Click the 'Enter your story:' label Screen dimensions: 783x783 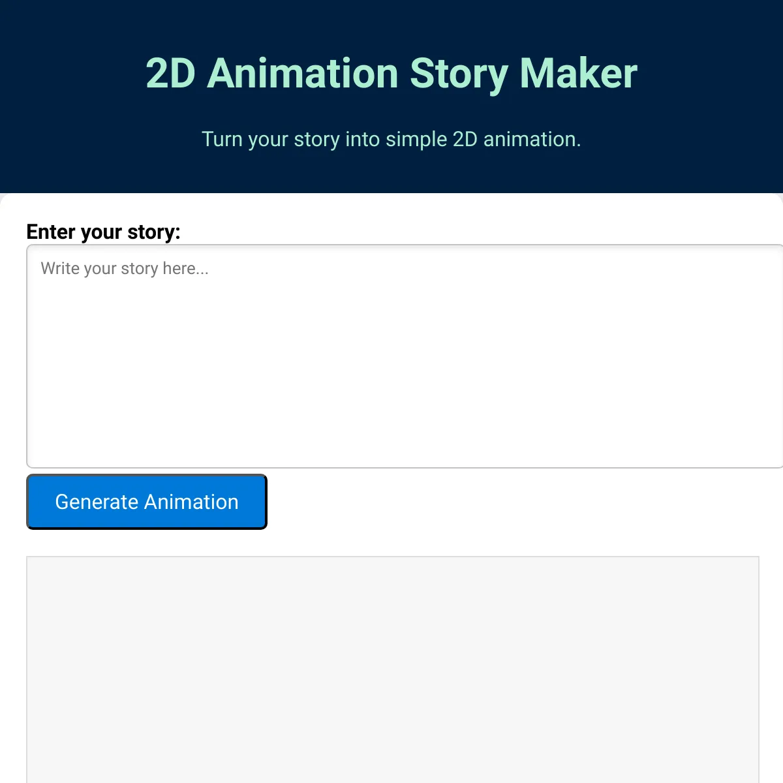click(103, 232)
